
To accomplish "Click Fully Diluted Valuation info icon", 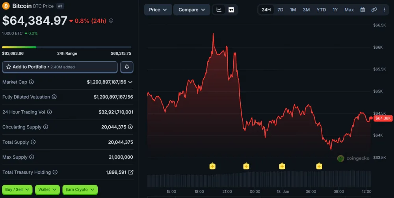I will click(x=54, y=97).
